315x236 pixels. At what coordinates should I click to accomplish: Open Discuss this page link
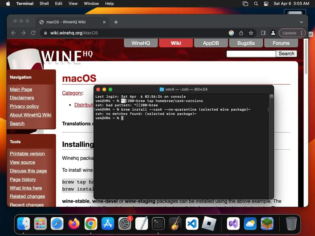pyautogui.click(x=28, y=171)
